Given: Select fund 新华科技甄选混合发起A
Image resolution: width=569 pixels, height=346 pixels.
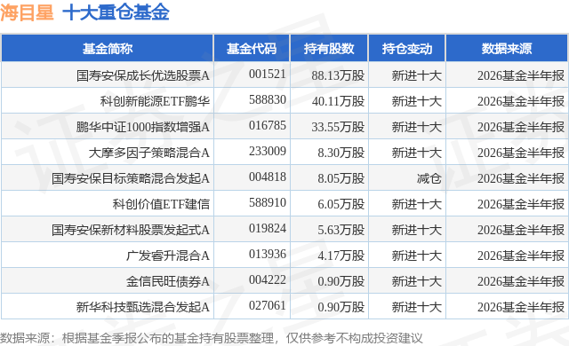Looking at the screenshot, I should [x=143, y=307].
